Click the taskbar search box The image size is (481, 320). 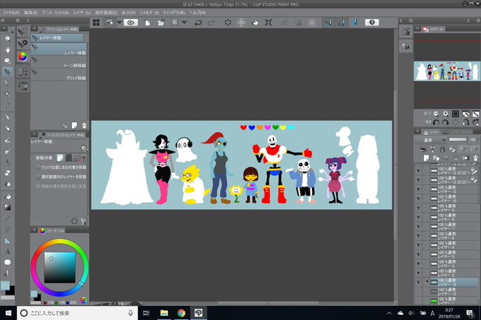(x=77, y=313)
